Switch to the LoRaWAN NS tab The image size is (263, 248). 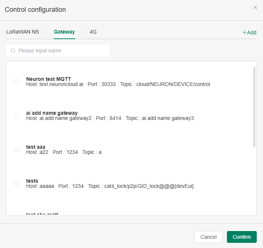[22, 32]
